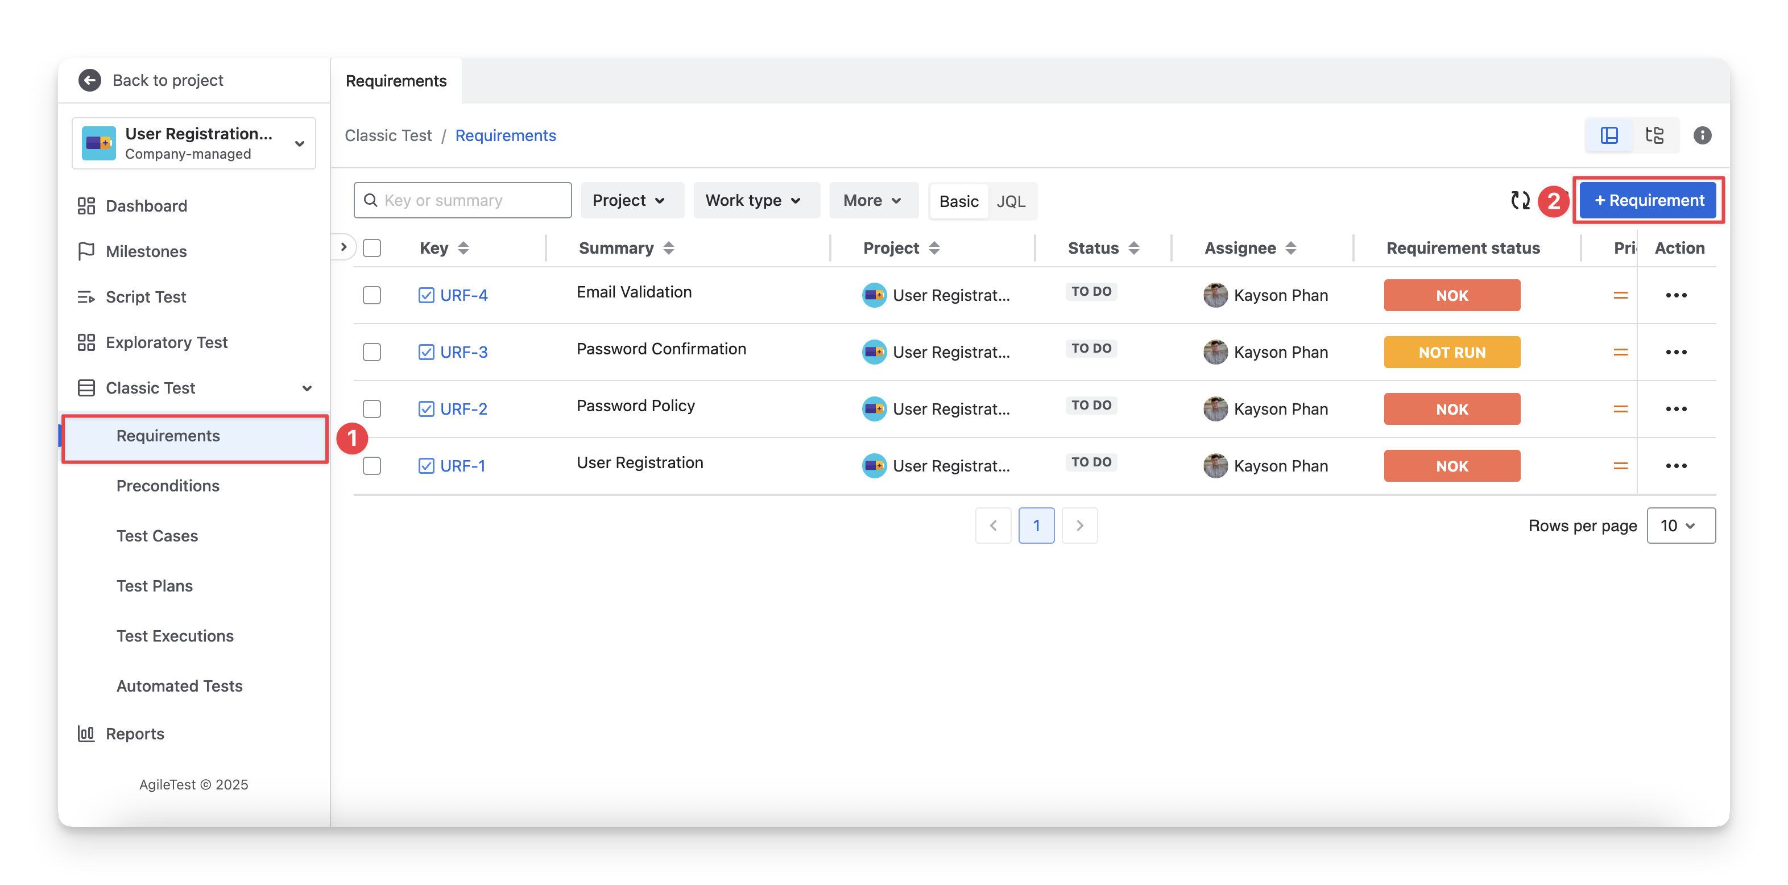Viewport: 1788px width, 885px height.
Task: Sort by Key column arrows
Action: 463,249
